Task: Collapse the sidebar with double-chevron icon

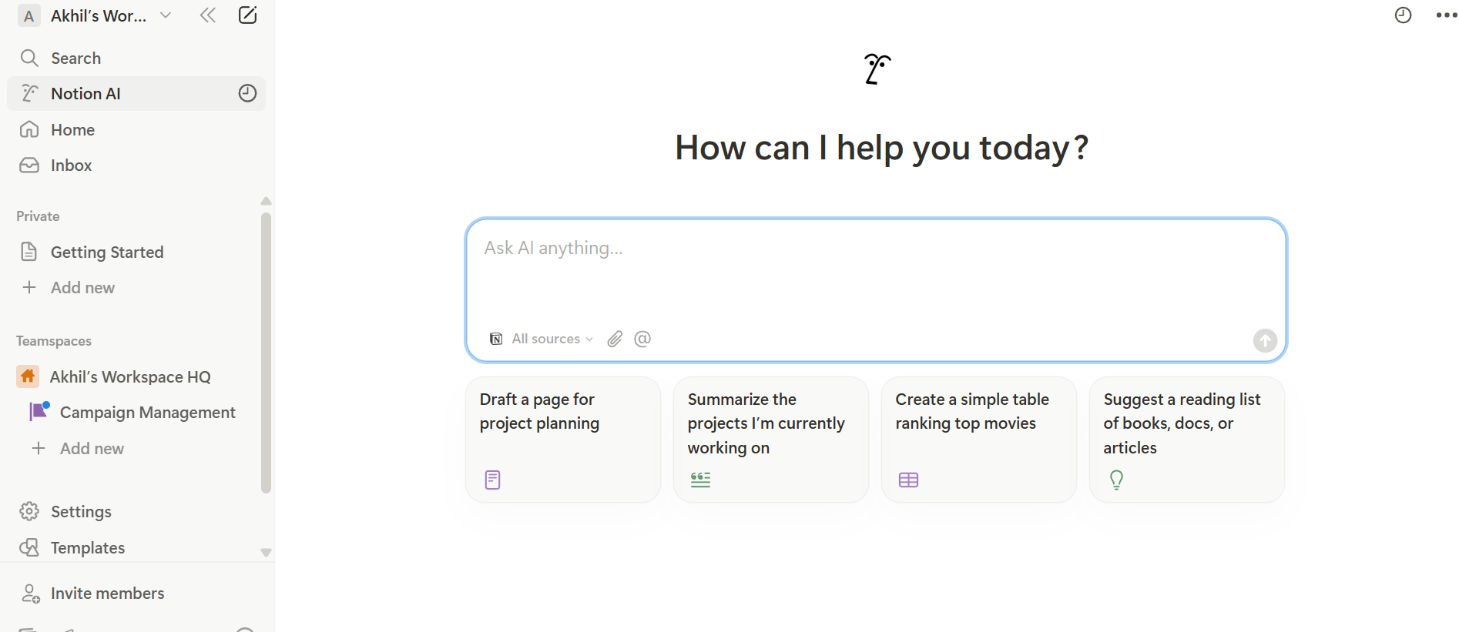Action: [207, 15]
